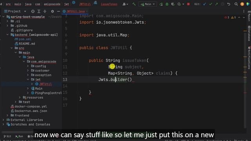This screenshot has width=251, height=141.
Task: Open Git history clock icon
Action: click(x=222, y=4)
